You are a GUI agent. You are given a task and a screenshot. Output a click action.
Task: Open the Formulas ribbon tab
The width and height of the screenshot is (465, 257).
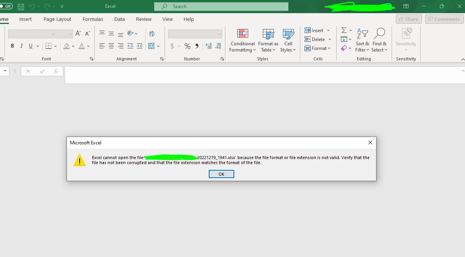(x=93, y=19)
